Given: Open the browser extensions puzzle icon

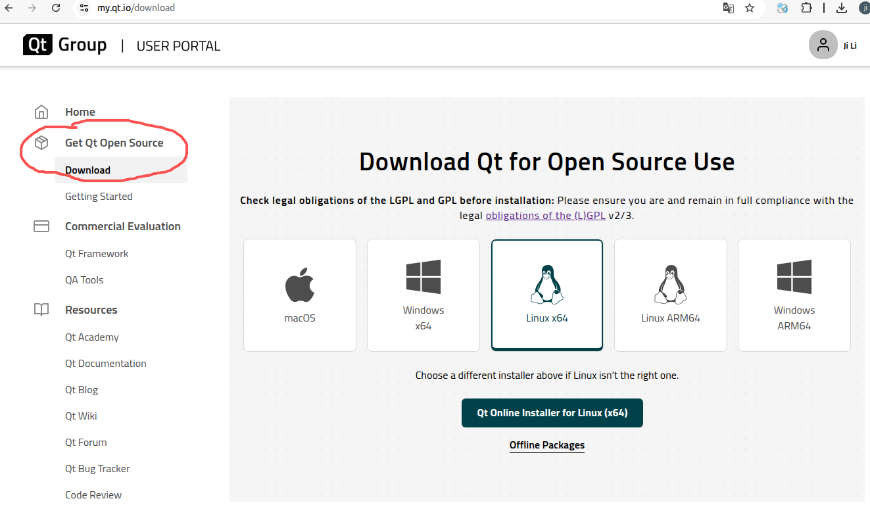Looking at the screenshot, I should 806,8.
